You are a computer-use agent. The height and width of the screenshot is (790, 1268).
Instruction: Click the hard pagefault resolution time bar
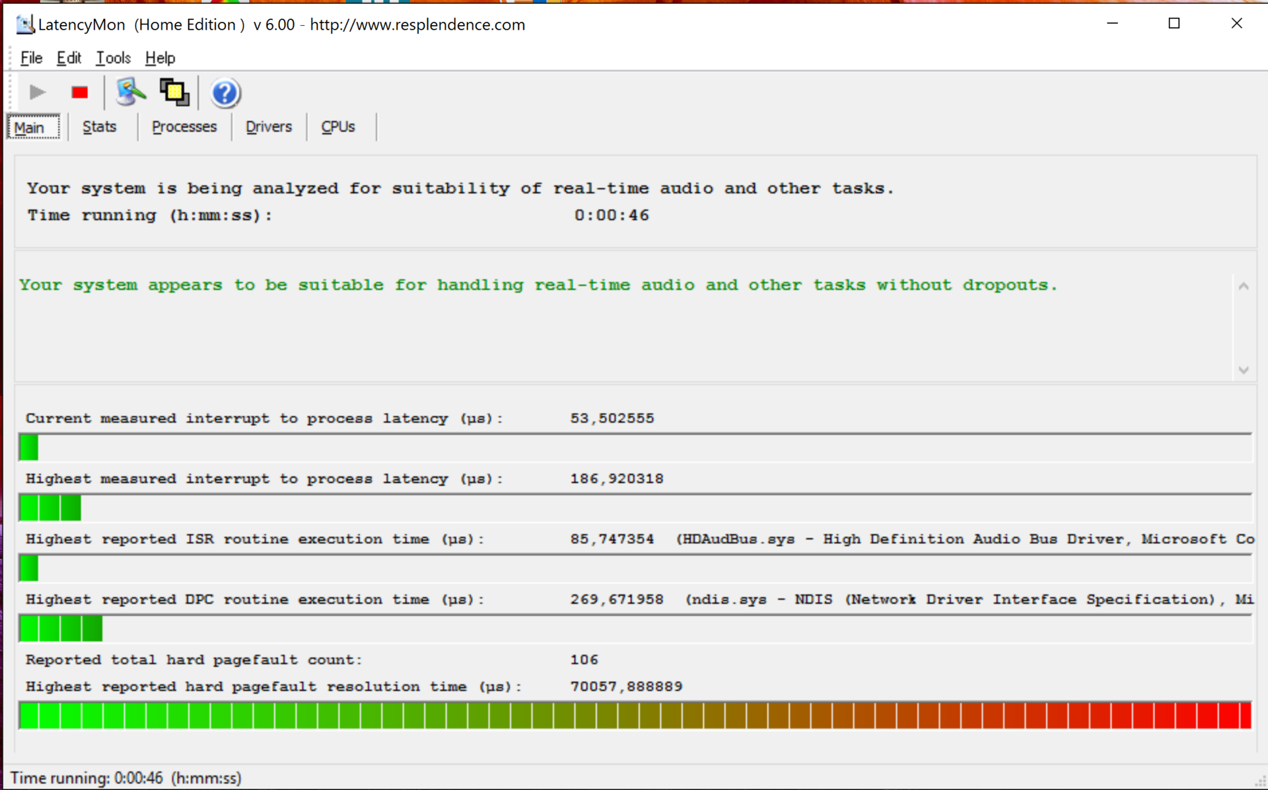click(634, 716)
